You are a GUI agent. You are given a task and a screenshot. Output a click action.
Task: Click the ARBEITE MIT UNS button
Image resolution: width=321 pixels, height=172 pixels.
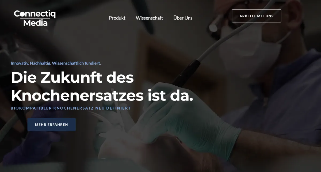pos(256,16)
